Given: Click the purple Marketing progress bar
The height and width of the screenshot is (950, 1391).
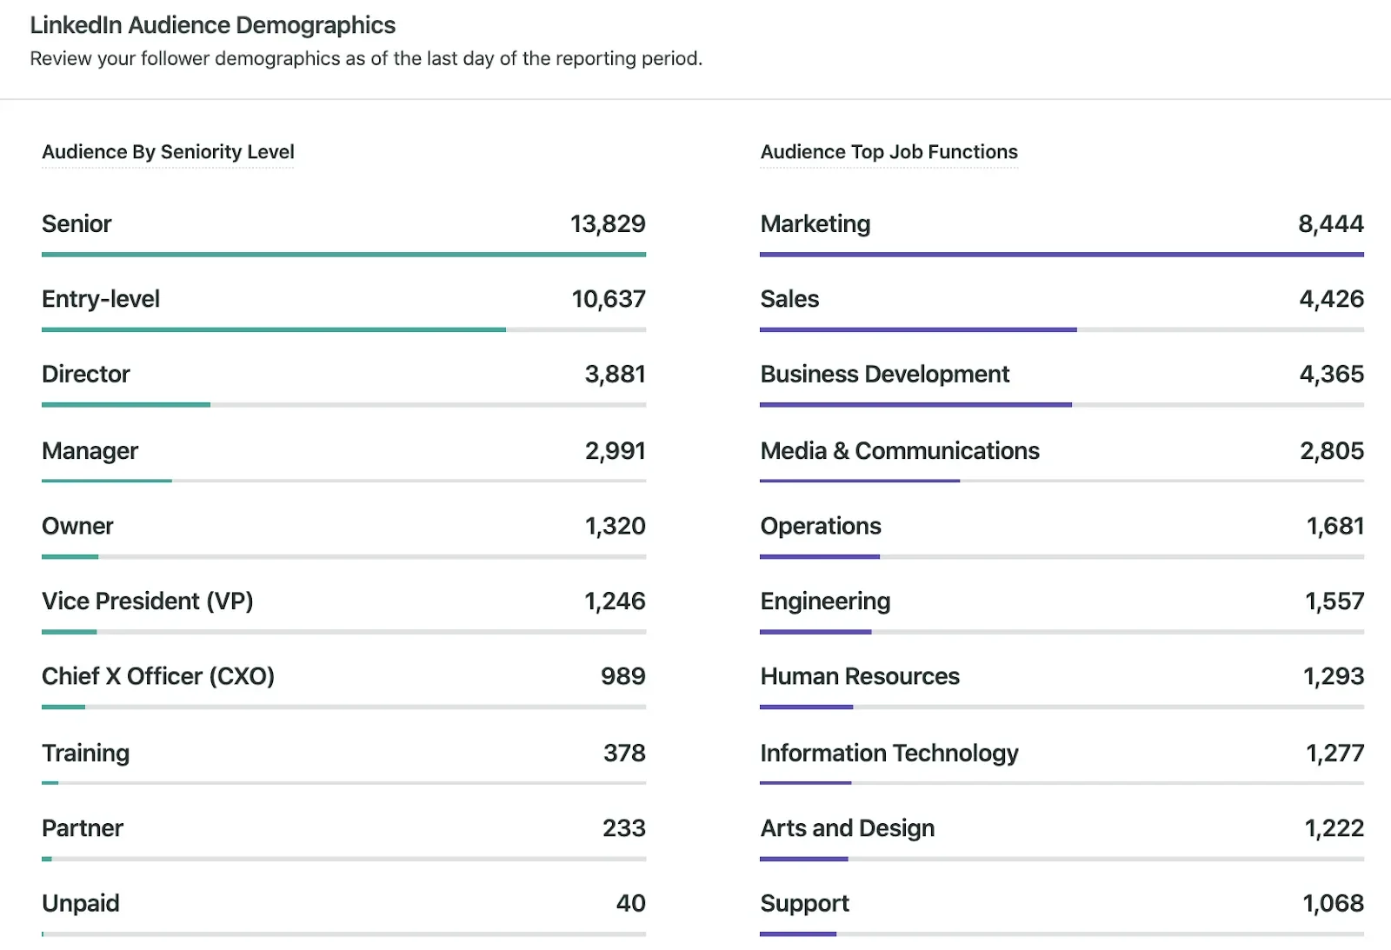Looking at the screenshot, I should [x=1062, y=254].
